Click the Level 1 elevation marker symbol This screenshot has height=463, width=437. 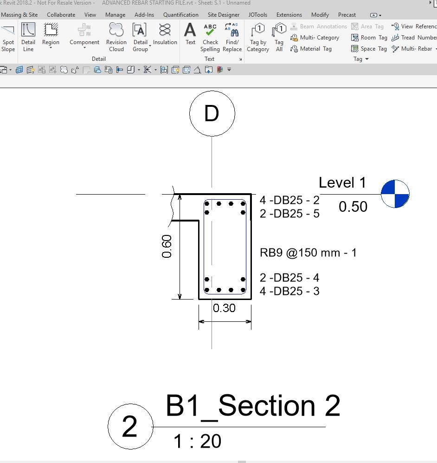coord(395,194)
